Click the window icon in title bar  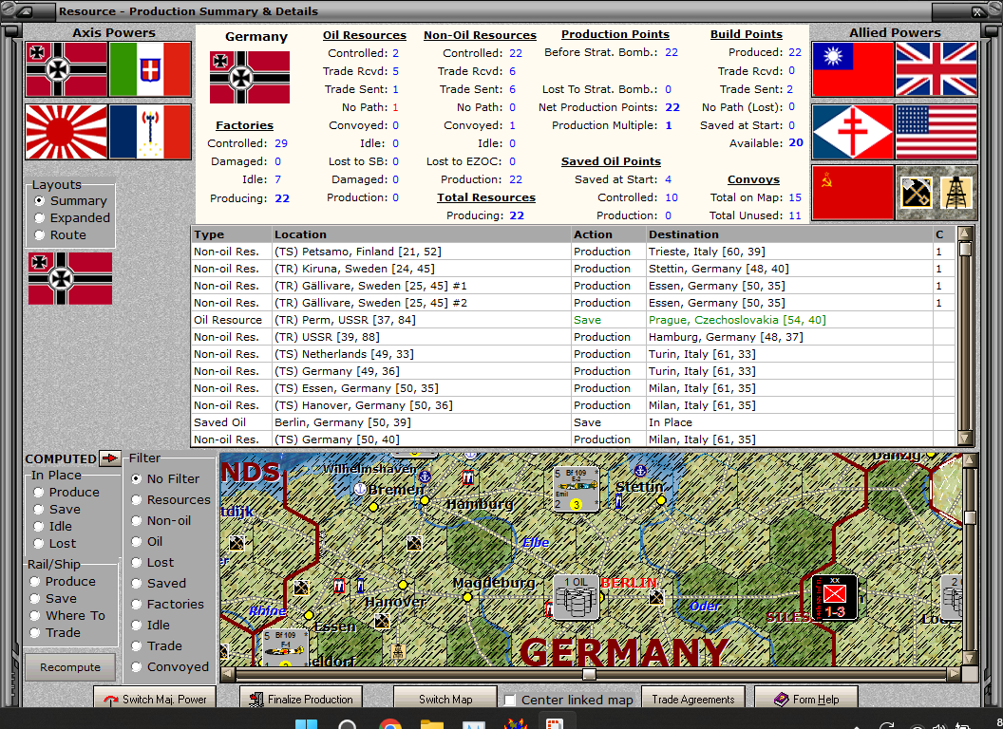click(25, 10)
